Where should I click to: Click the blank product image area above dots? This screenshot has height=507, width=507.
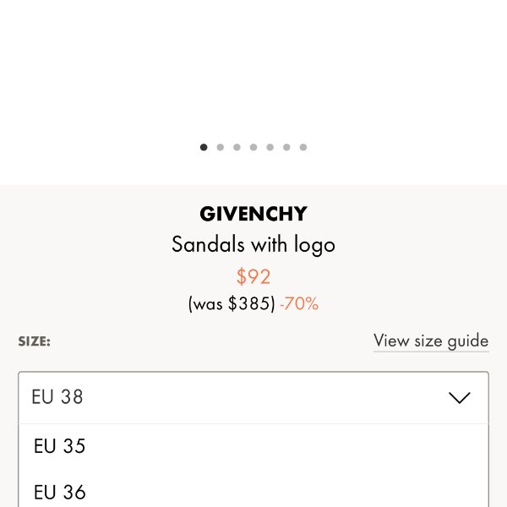pos(253,68)
